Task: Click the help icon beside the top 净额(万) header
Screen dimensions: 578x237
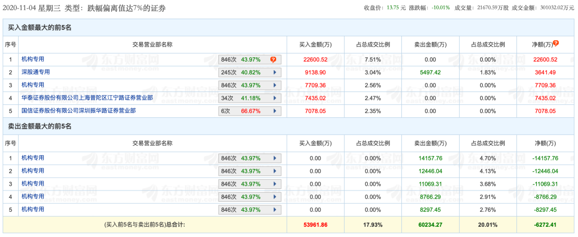Action: coord(556,44)
